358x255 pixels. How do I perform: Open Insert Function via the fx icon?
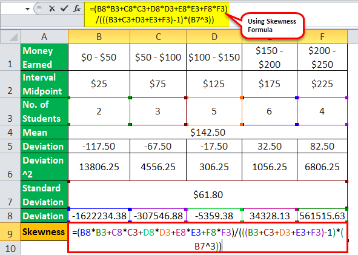(x=77, y=8)
